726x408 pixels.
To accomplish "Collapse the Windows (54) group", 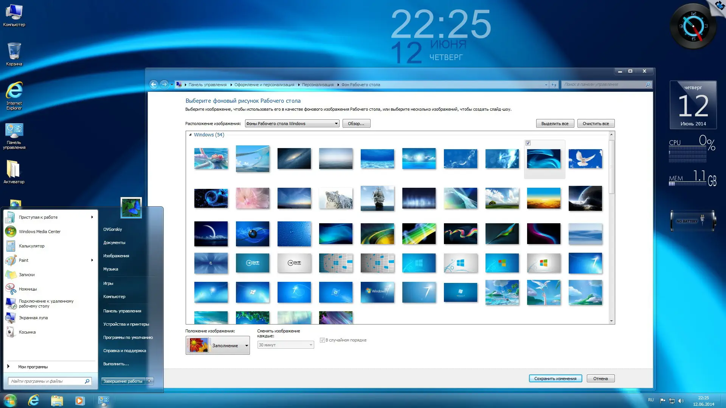I will 190,135.
